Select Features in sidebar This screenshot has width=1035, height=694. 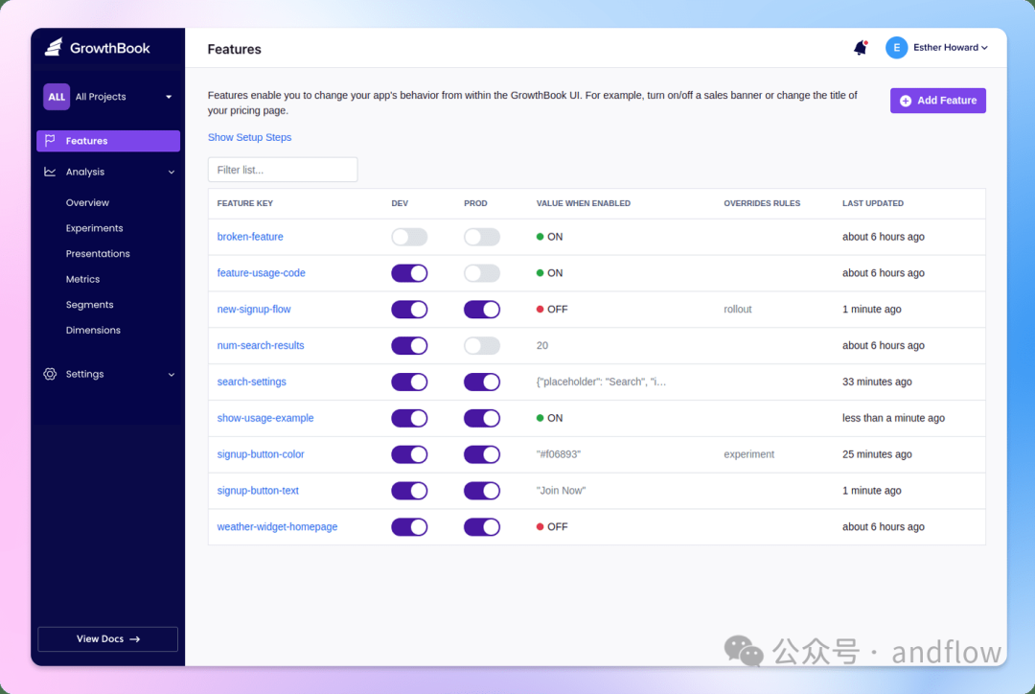(108, 141)
